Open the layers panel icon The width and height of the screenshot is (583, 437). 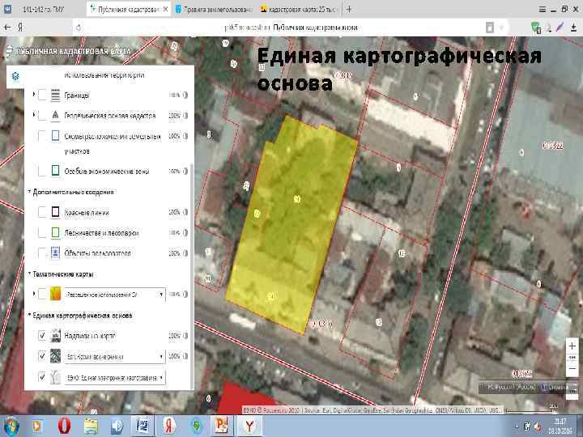pos(15,77)
